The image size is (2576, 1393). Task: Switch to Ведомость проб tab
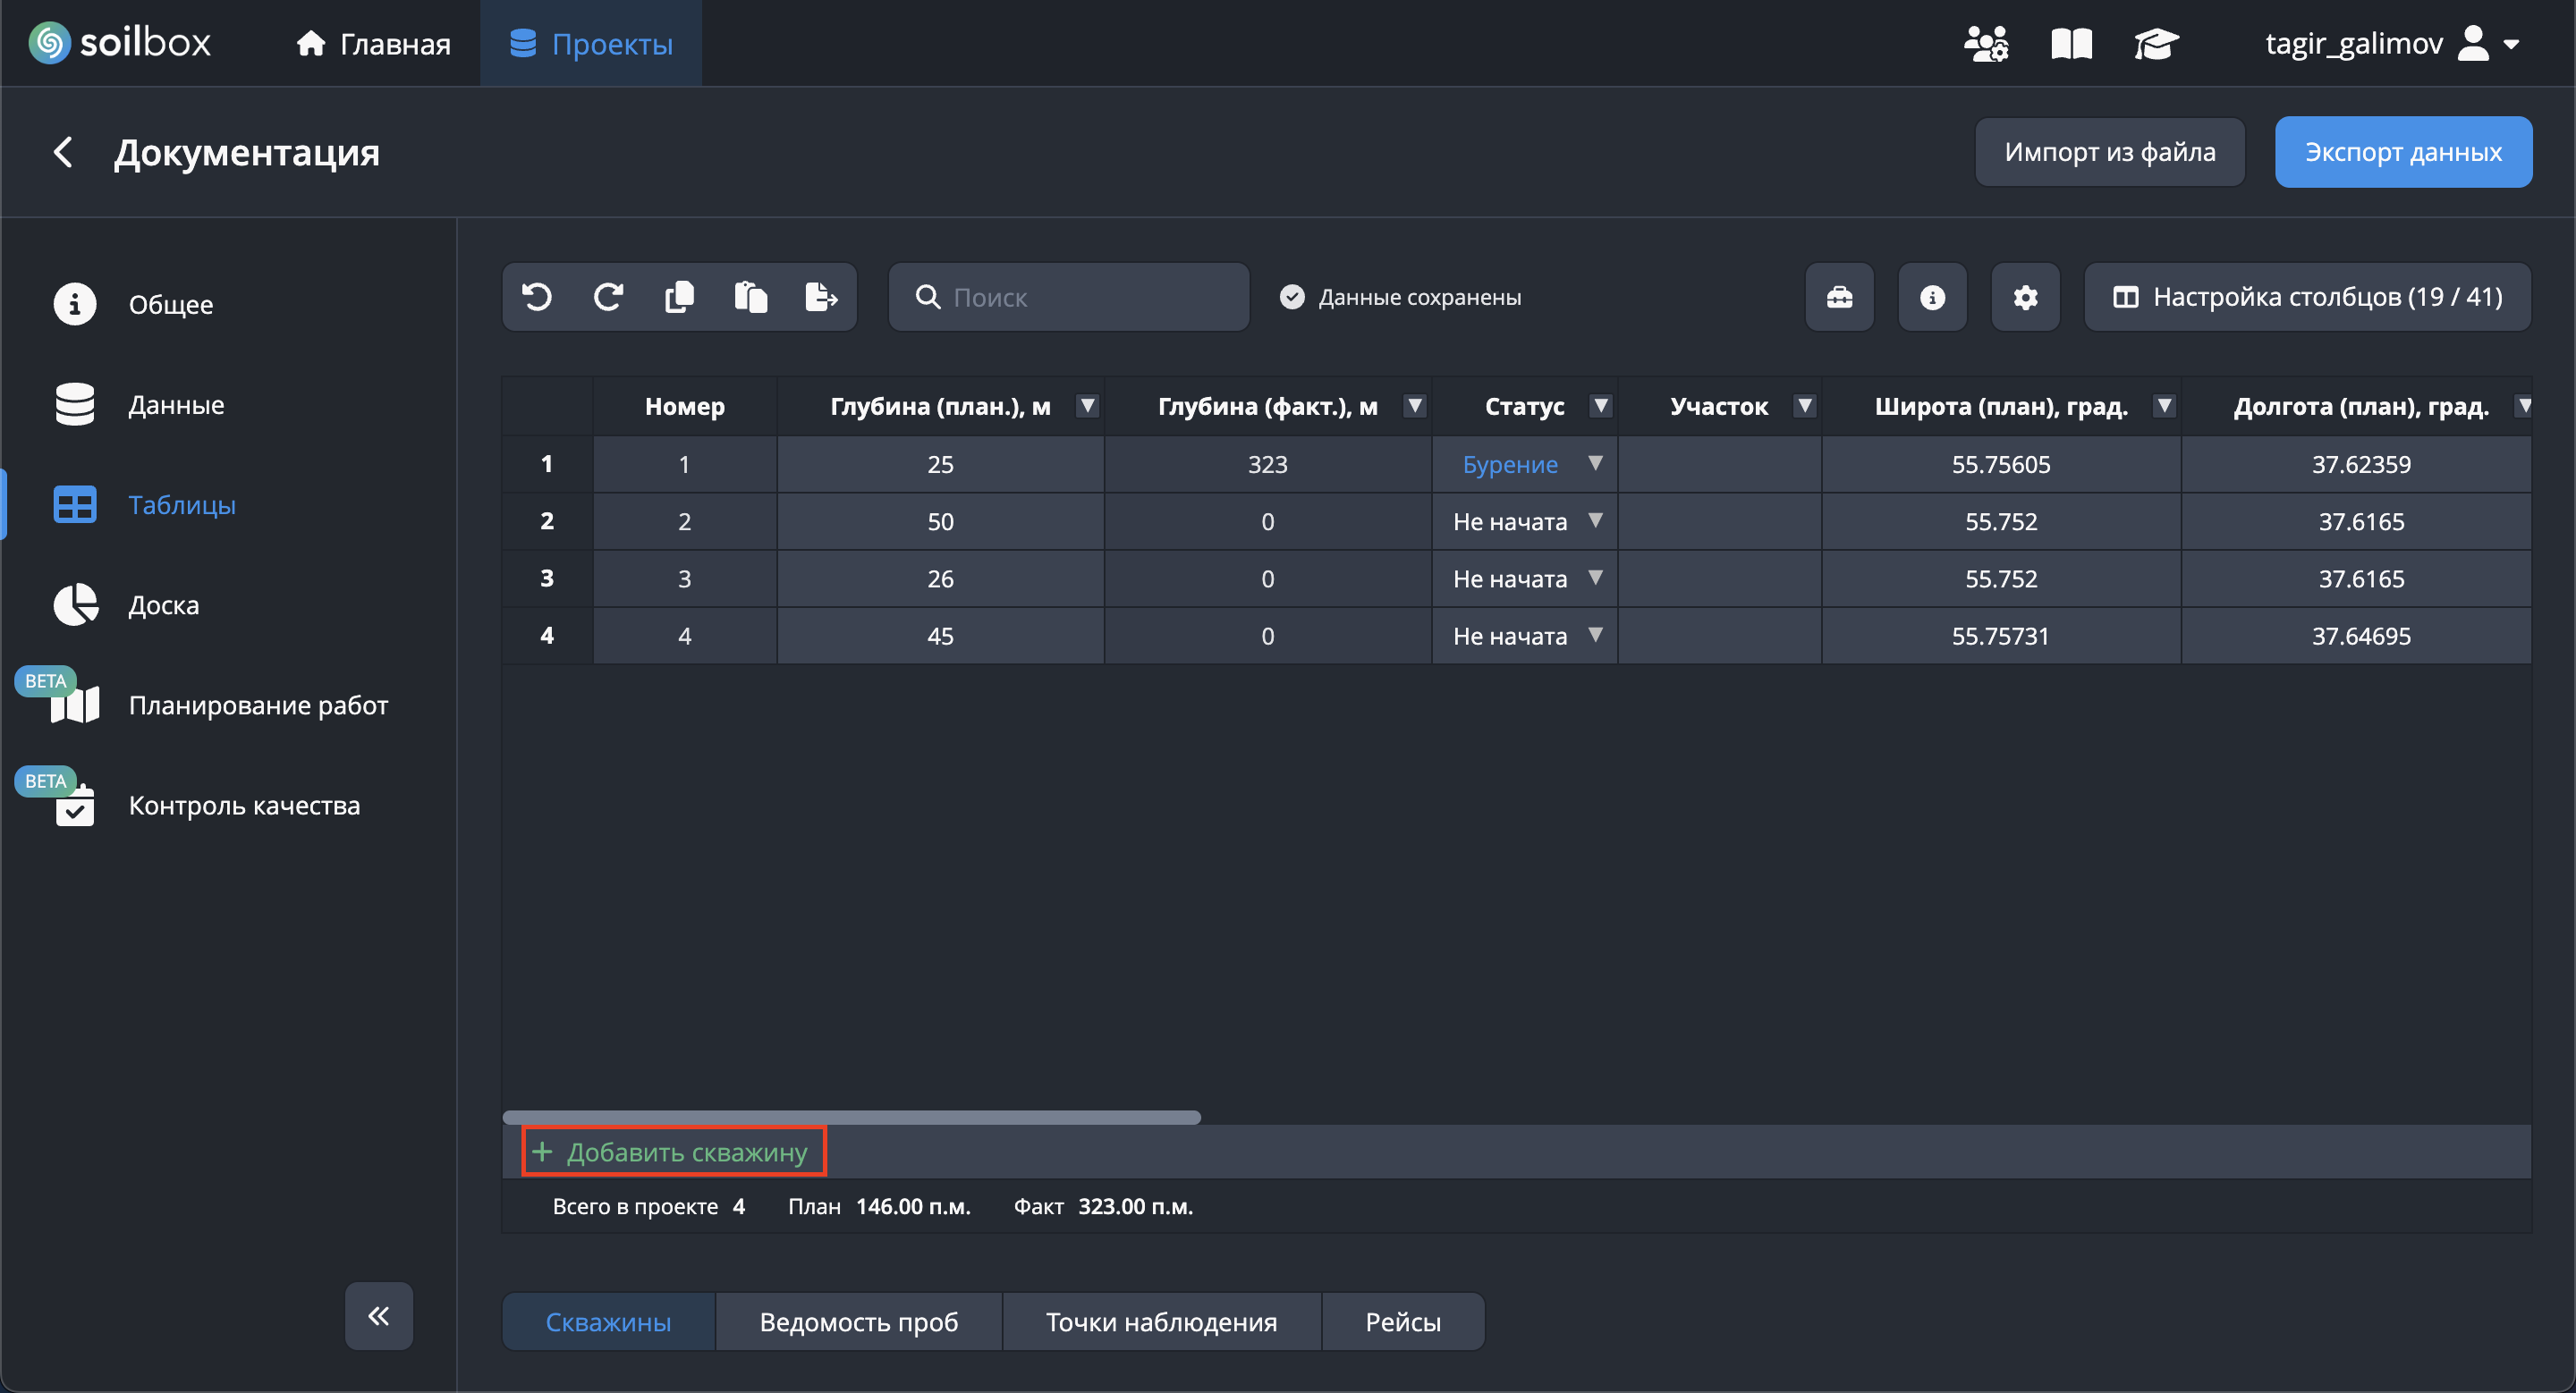[x=858, y=1321]
